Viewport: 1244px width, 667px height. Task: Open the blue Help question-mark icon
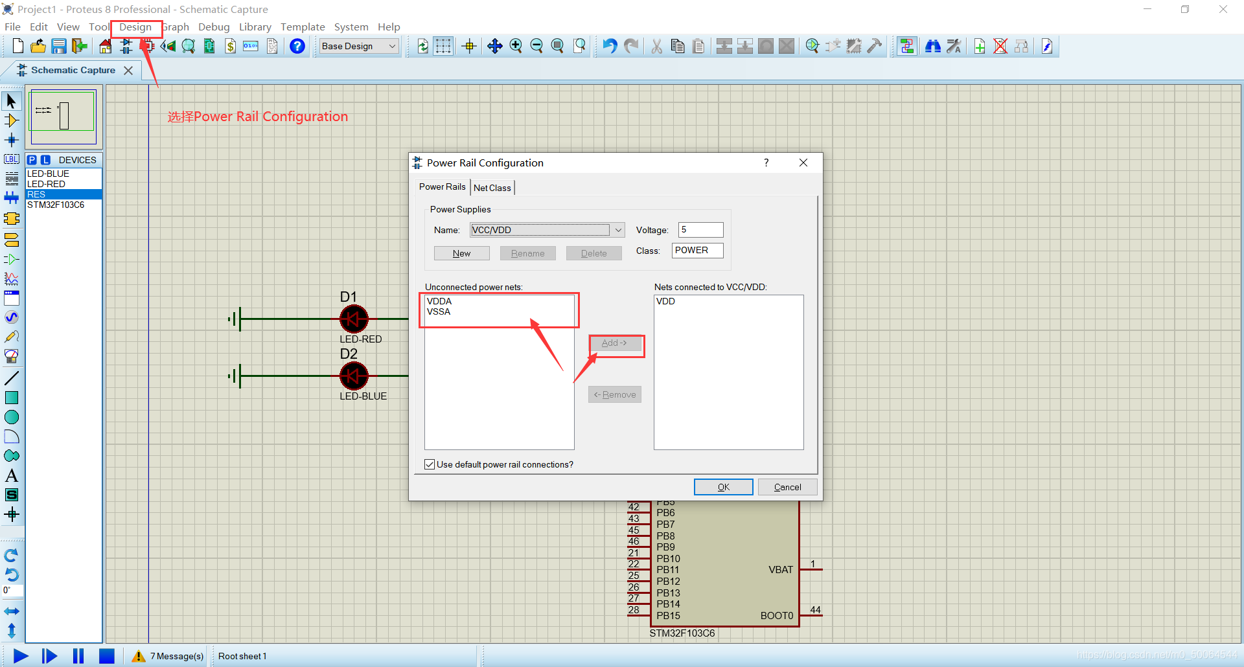click(297, 46)
